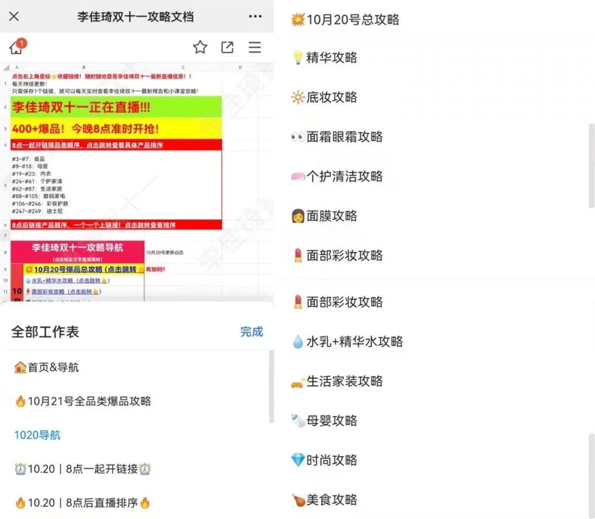Select the 李佳琦双十一正在直播 green cell
The height and width of the screenshot is (519, 595).
[x=116, y=107]
